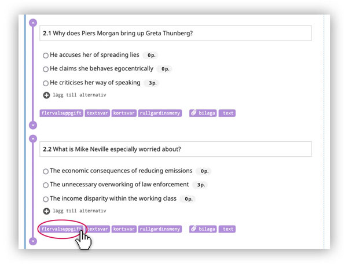Click plus icon under question 2.1 alternatives

click(46, 95)
